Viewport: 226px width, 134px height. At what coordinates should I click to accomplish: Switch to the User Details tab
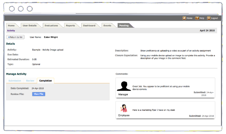point(30,25)
